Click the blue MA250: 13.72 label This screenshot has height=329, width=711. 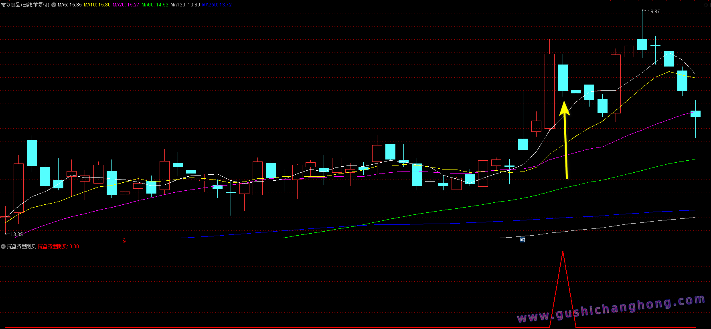point(217,5)
